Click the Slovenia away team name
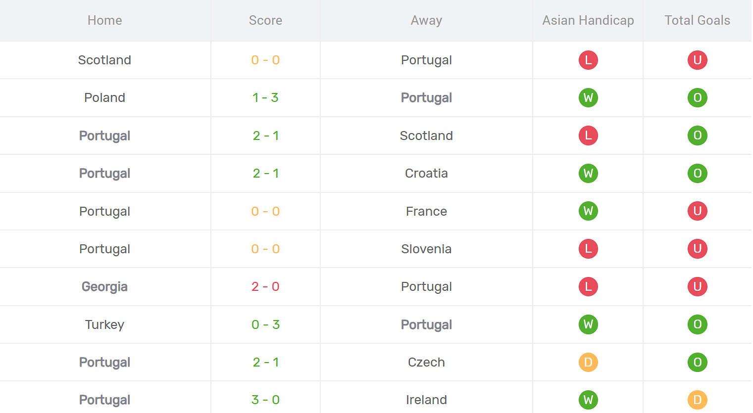 point(426,249)
